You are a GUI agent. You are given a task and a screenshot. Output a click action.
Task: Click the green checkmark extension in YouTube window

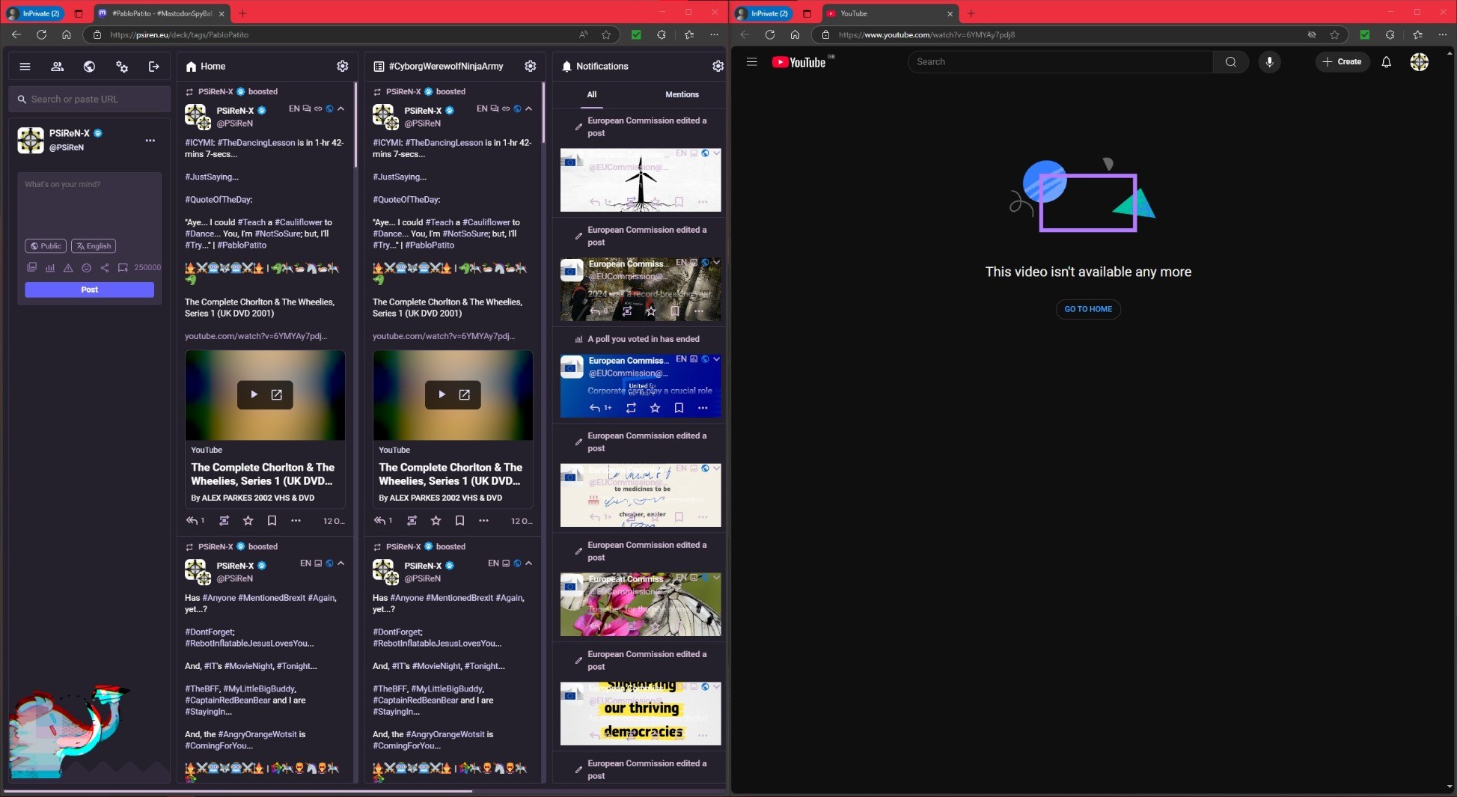click(1365, 34)
